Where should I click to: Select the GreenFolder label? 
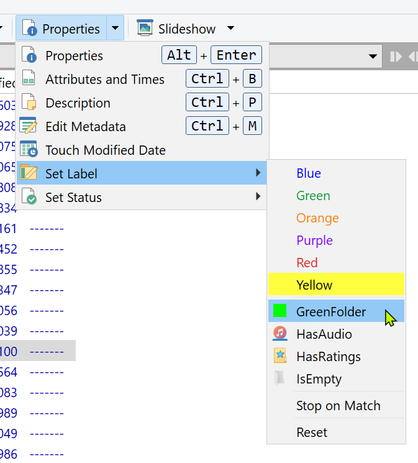click(336, 311)
